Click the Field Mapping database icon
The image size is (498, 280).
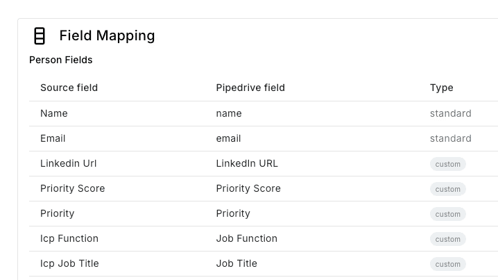pos(40,35)
